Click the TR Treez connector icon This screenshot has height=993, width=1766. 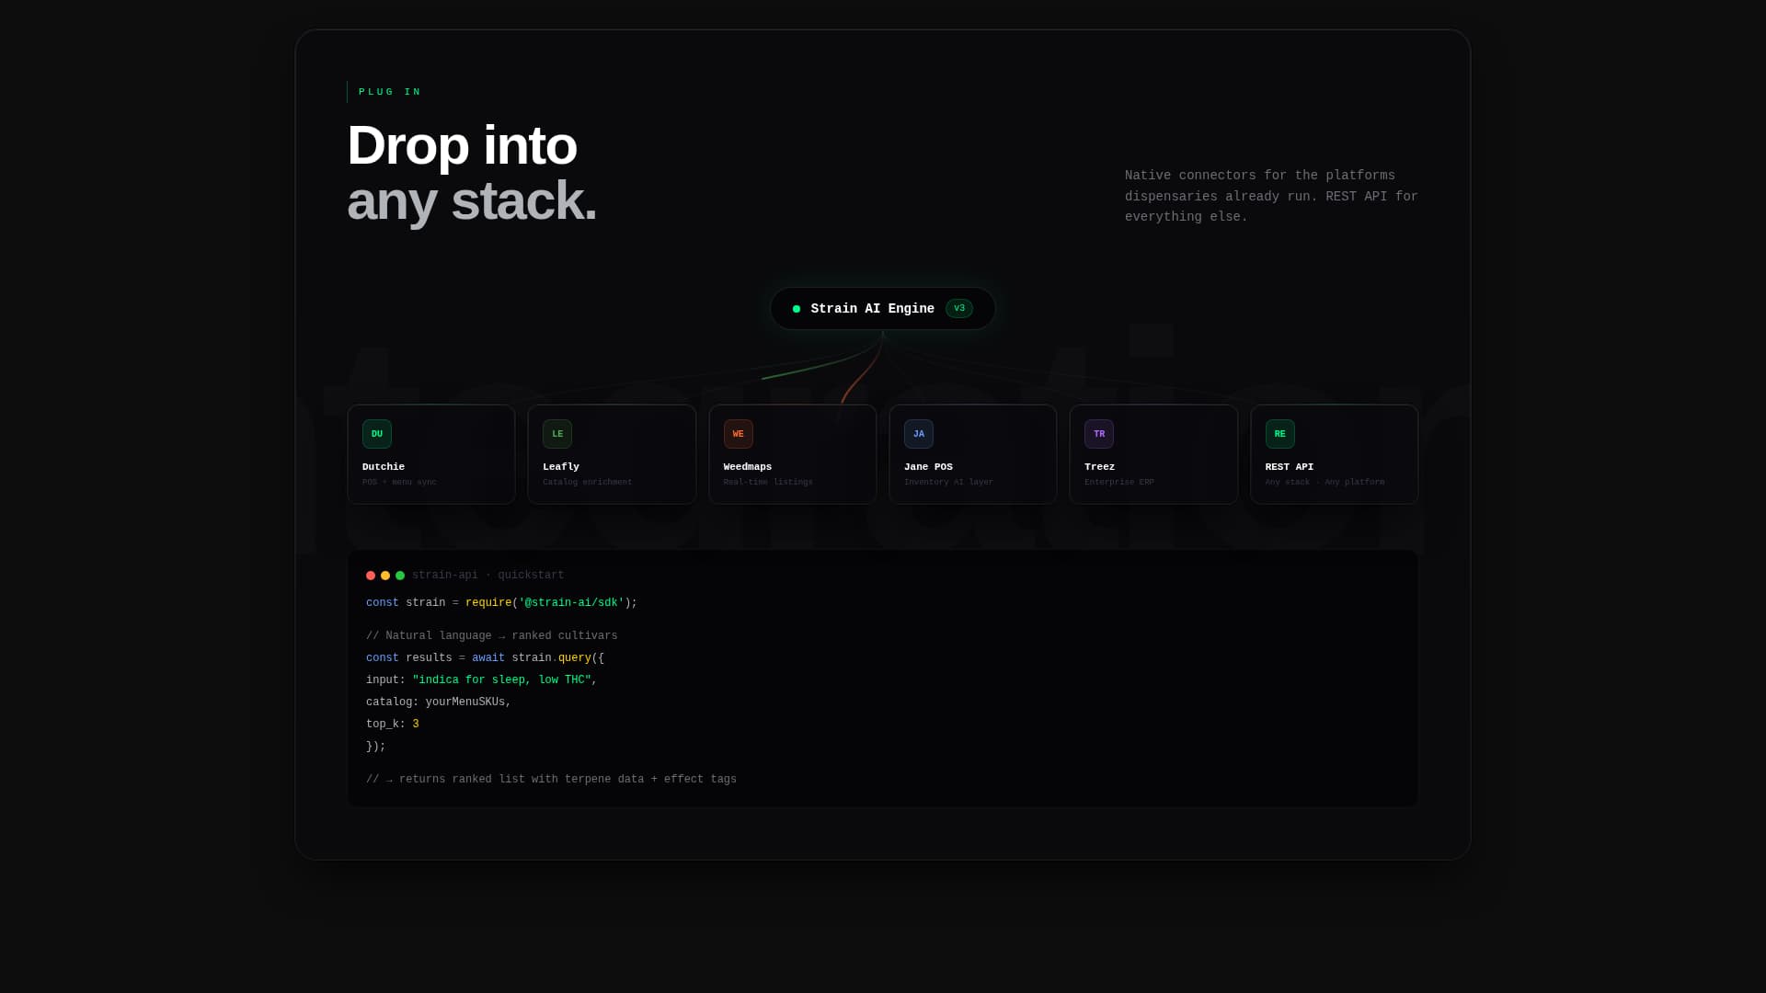[x=1099, y=433]
